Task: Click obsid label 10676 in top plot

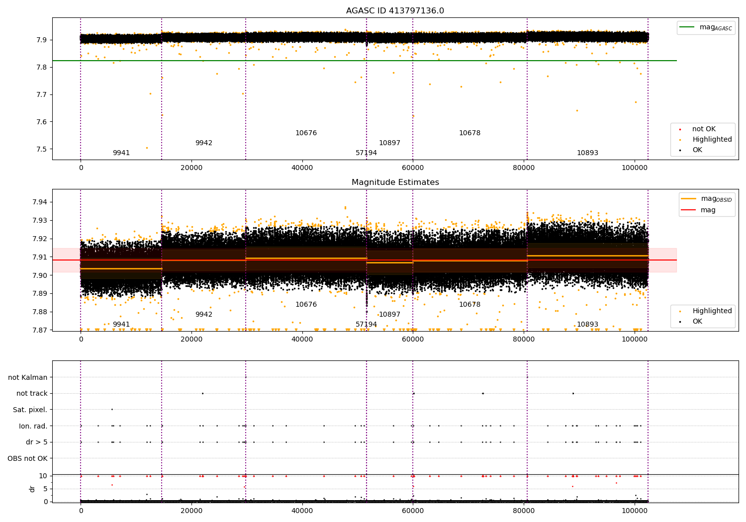Action: (x=306, y=133)
